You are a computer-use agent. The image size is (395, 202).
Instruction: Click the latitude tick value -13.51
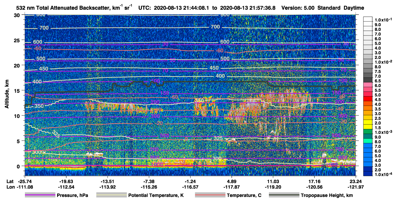(x=108, y=181)
